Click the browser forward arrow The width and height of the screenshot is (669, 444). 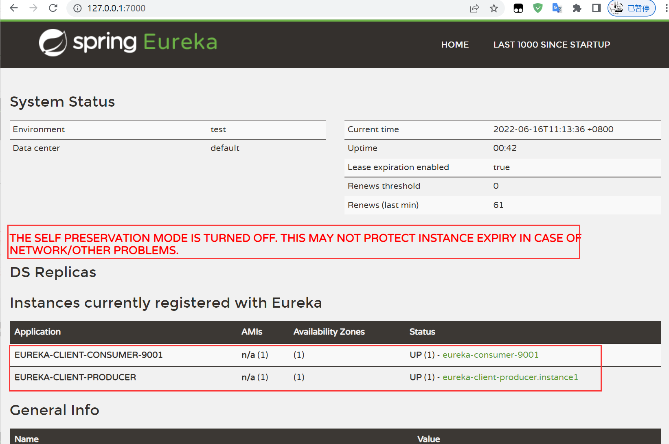33,8
